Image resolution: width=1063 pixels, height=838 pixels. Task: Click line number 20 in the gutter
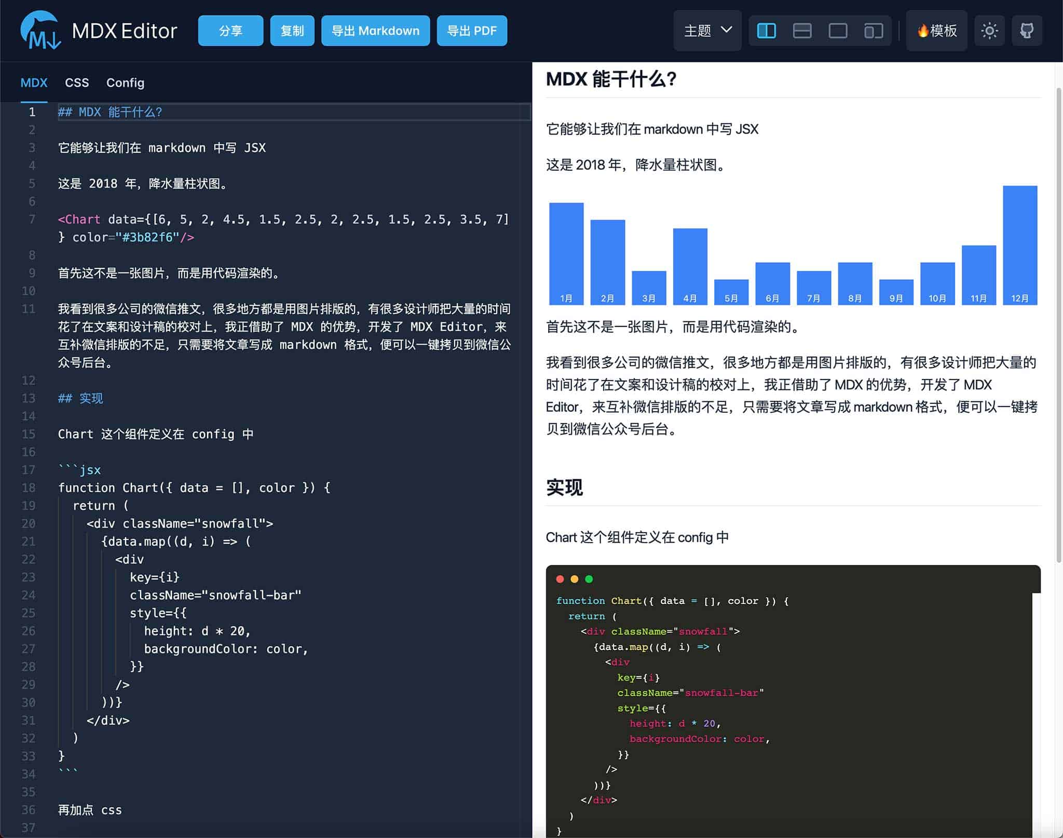29,523
